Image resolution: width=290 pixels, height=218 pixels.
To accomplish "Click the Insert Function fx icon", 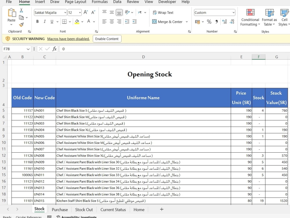I will pyautogui.click(x=55, y=49).
